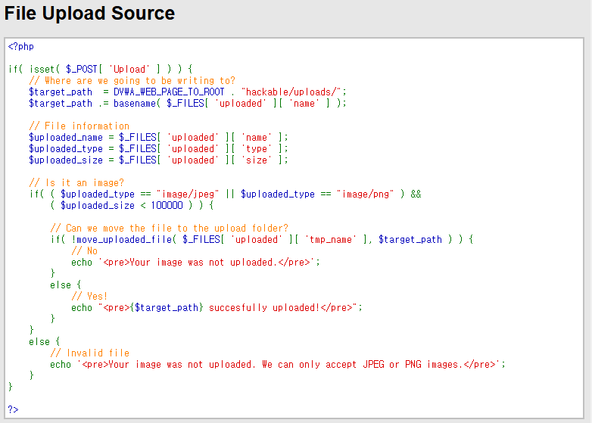Click the '// Yes!' comment
The height and width of the screenshot is (423, 592).
tap(89, 296)
